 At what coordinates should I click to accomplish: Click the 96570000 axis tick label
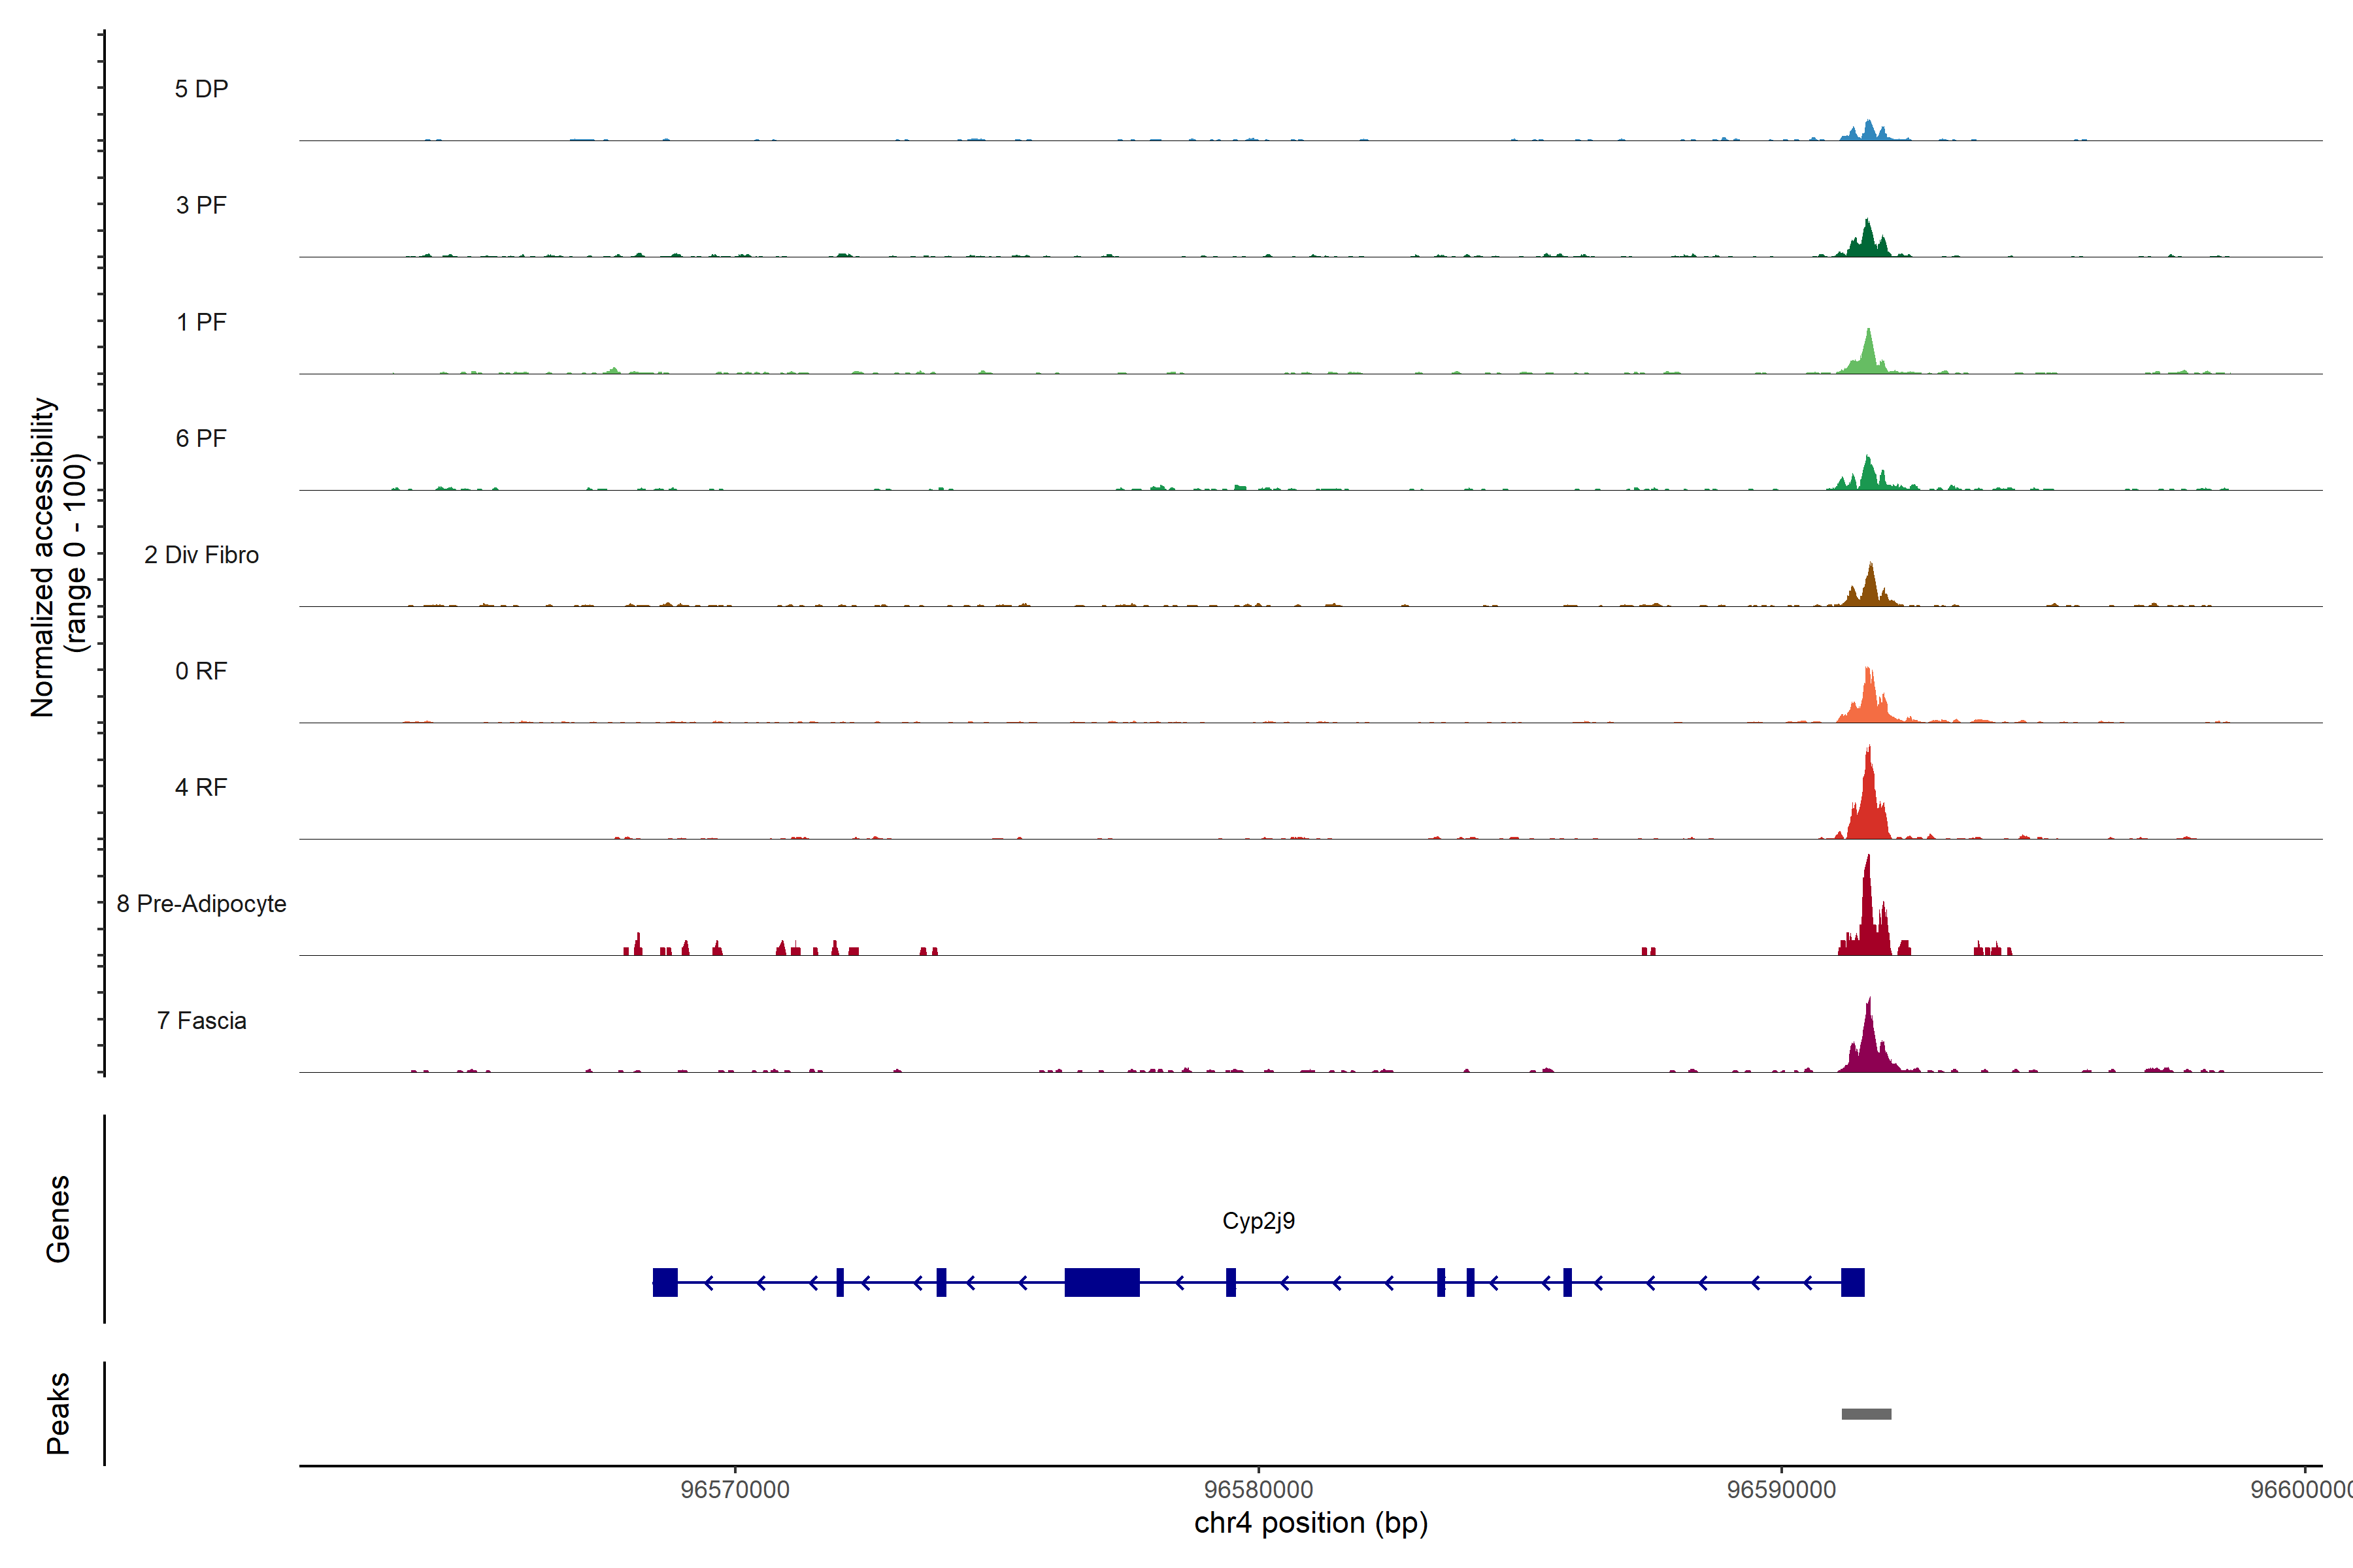[x=734, y=1489]
